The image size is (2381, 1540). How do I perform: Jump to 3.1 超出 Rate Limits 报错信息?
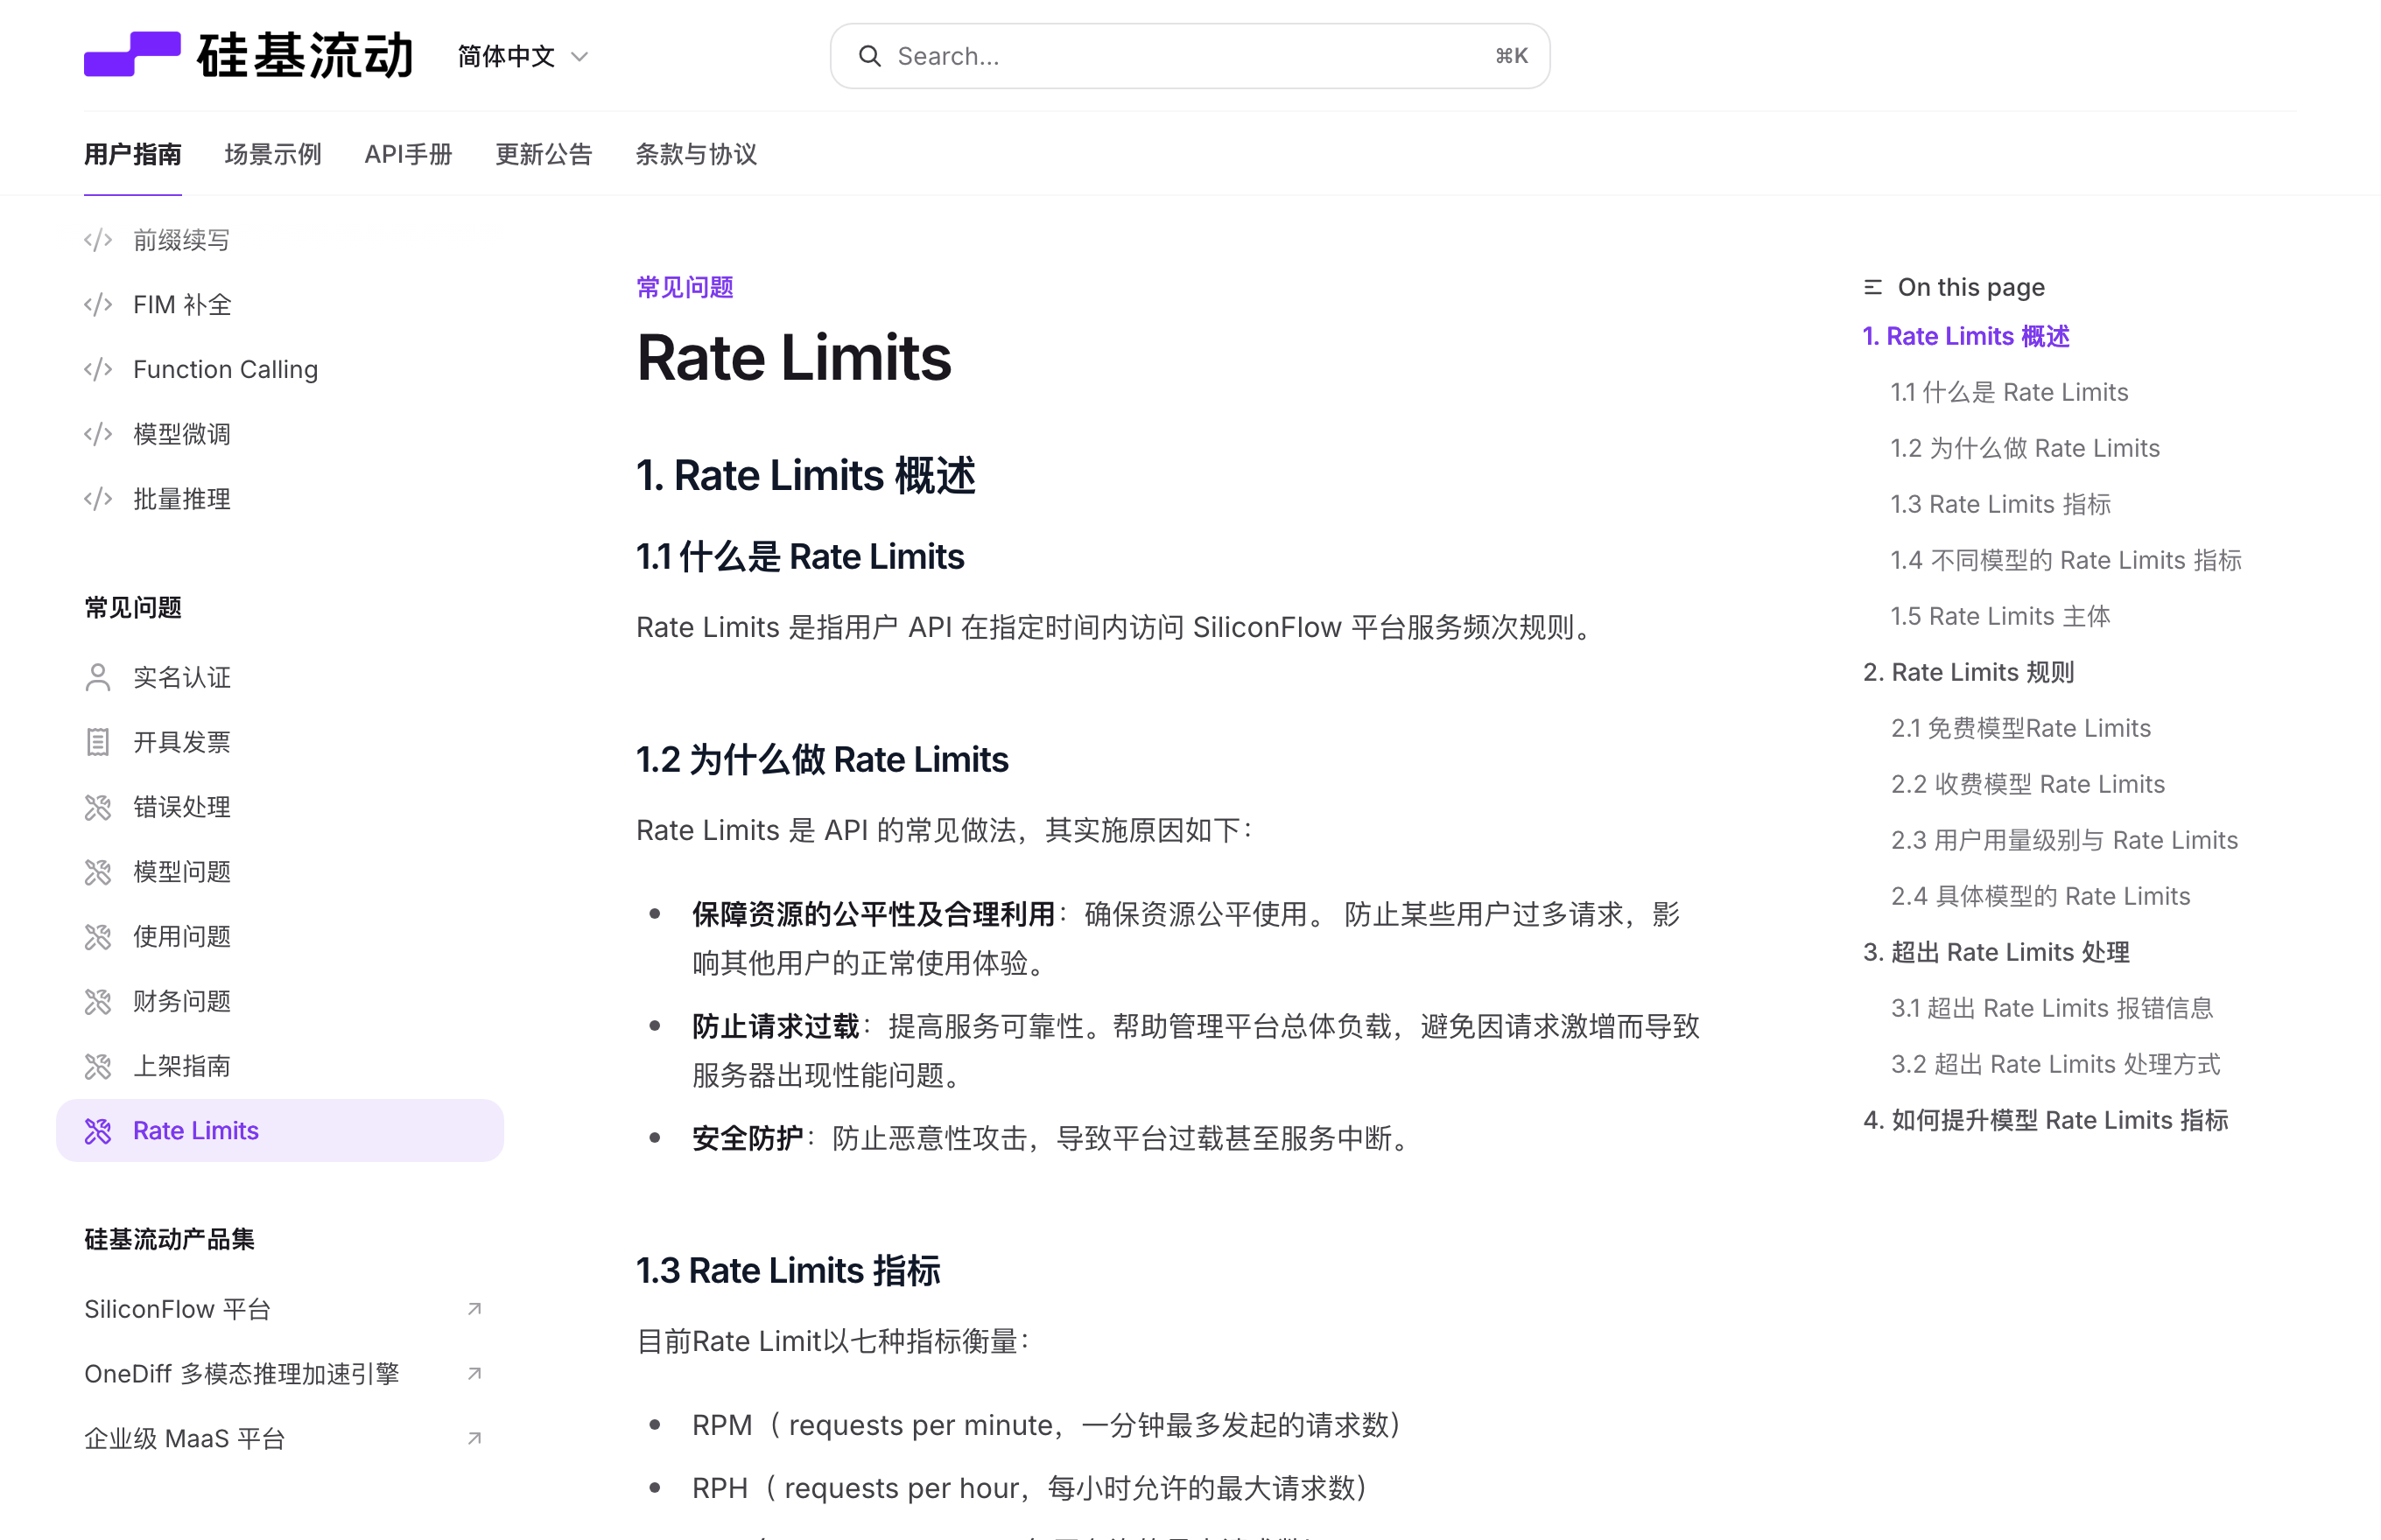[x=2052, y=1008]
